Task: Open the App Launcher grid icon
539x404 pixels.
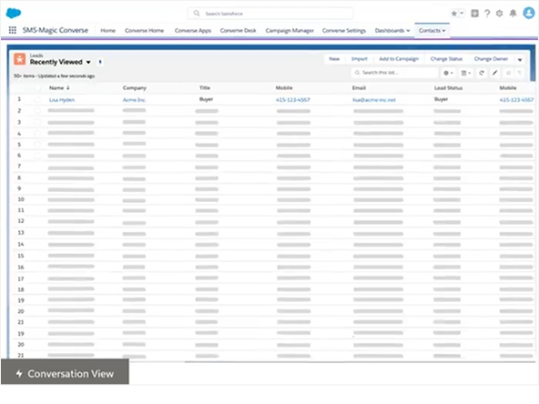Action: (x=13, y=30)
